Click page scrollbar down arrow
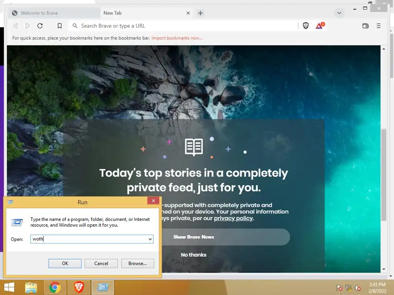394x295 pixels. 384,269
